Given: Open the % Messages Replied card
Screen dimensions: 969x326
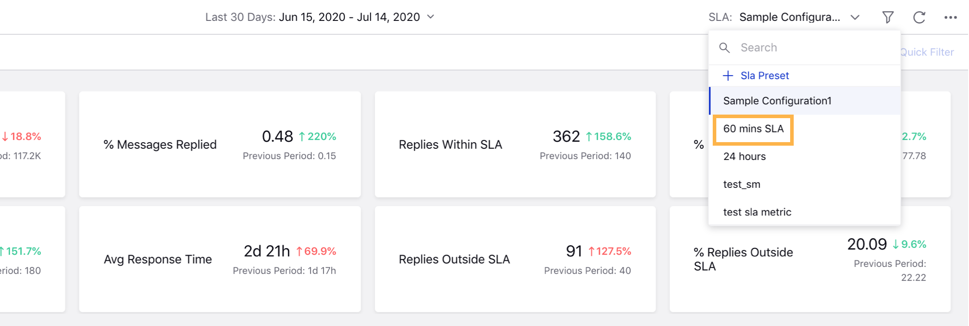Looking at the screenshot, I should pyautogui.click(x=220, y=144).
